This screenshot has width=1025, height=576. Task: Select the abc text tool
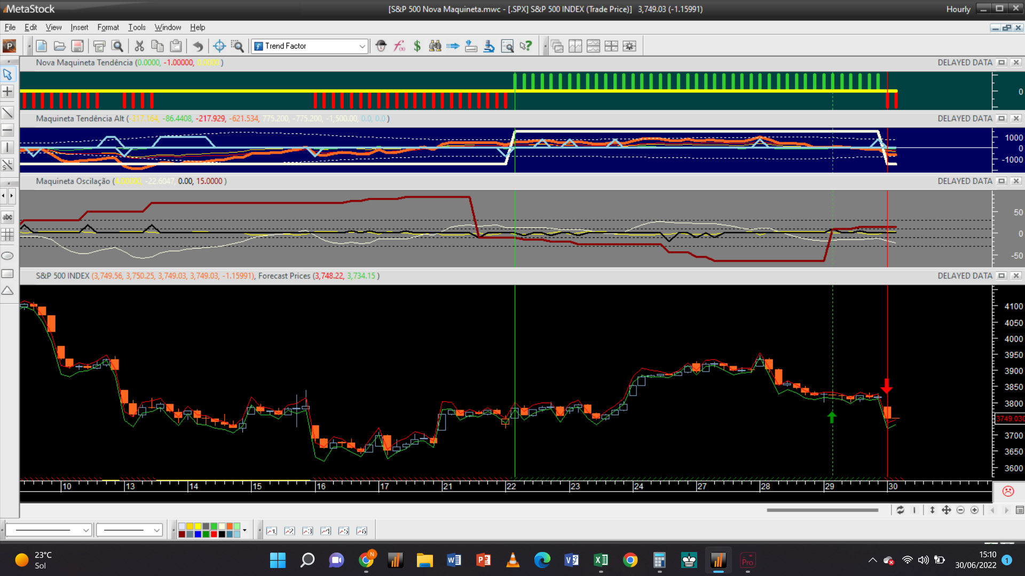[x=7, y=217]
